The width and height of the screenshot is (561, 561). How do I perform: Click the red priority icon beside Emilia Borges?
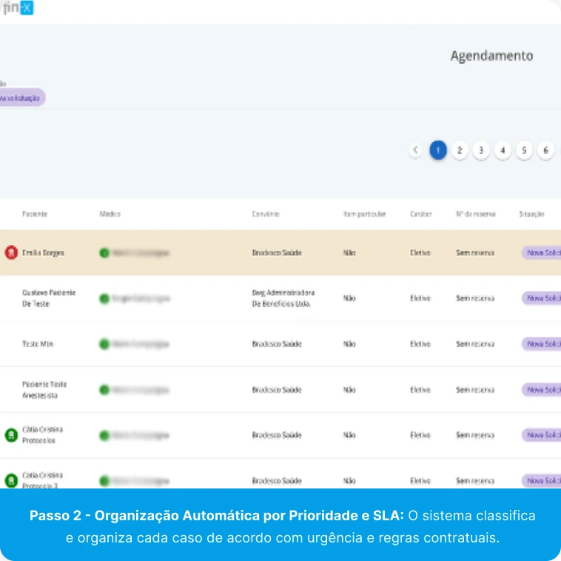tap(11, 252)
